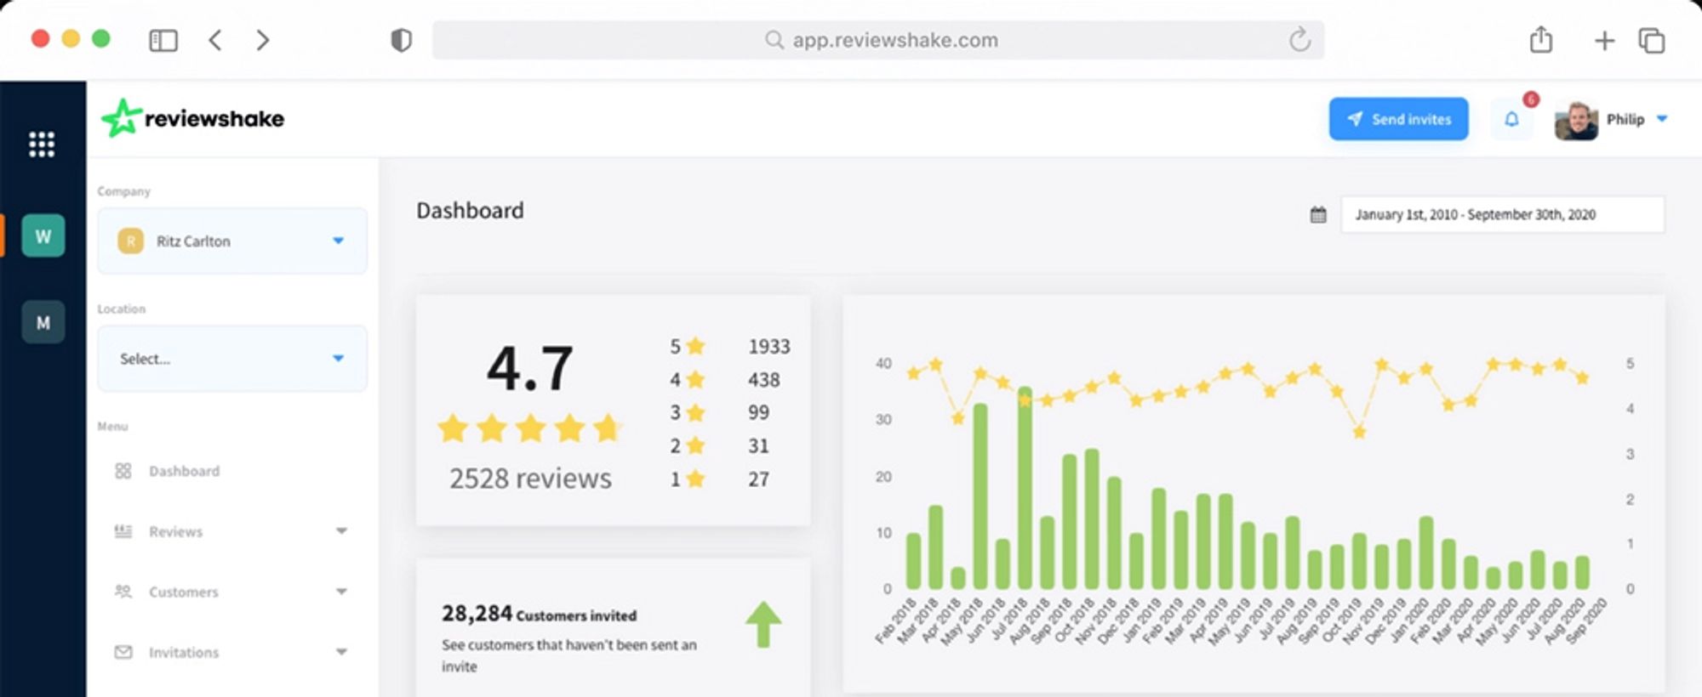Click the Dashboard page heading
Image resolution: width=1702 pixels, height=697 pixels.
click(470, 211)
